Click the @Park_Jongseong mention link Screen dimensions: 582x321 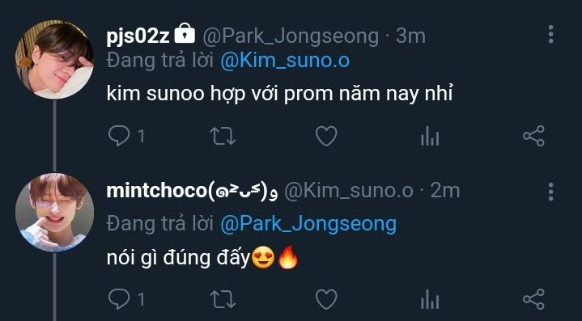[308, 225]
